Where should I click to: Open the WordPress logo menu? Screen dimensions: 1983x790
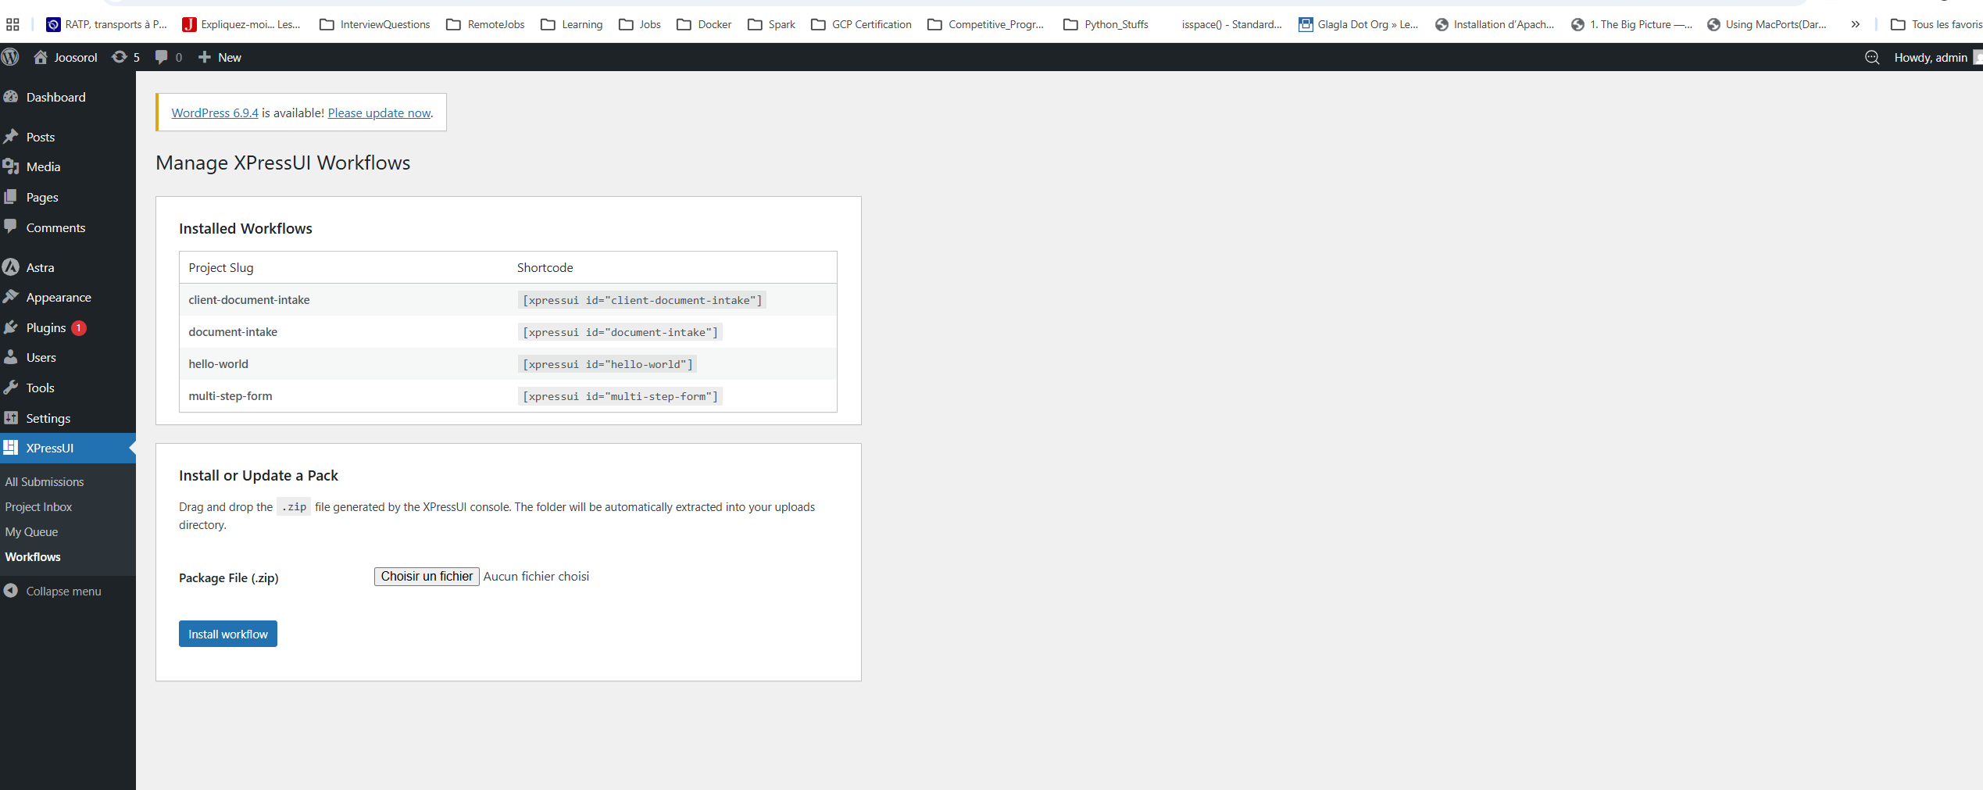click(11, 56)
